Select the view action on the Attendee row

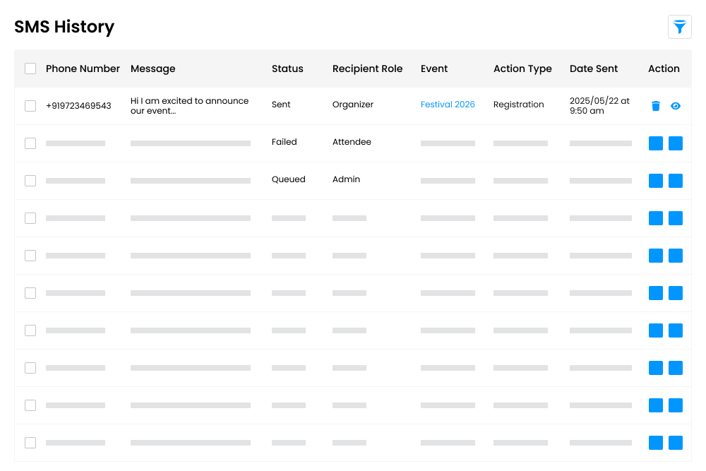(676, 143)
